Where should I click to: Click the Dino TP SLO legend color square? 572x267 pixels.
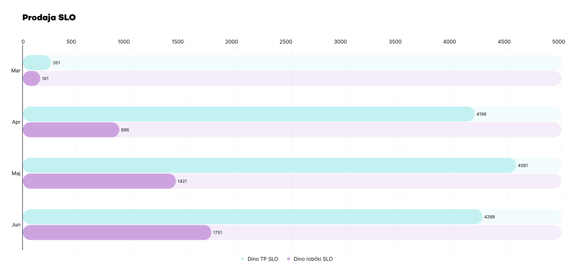pyautogui.click(x=242, y=259)
